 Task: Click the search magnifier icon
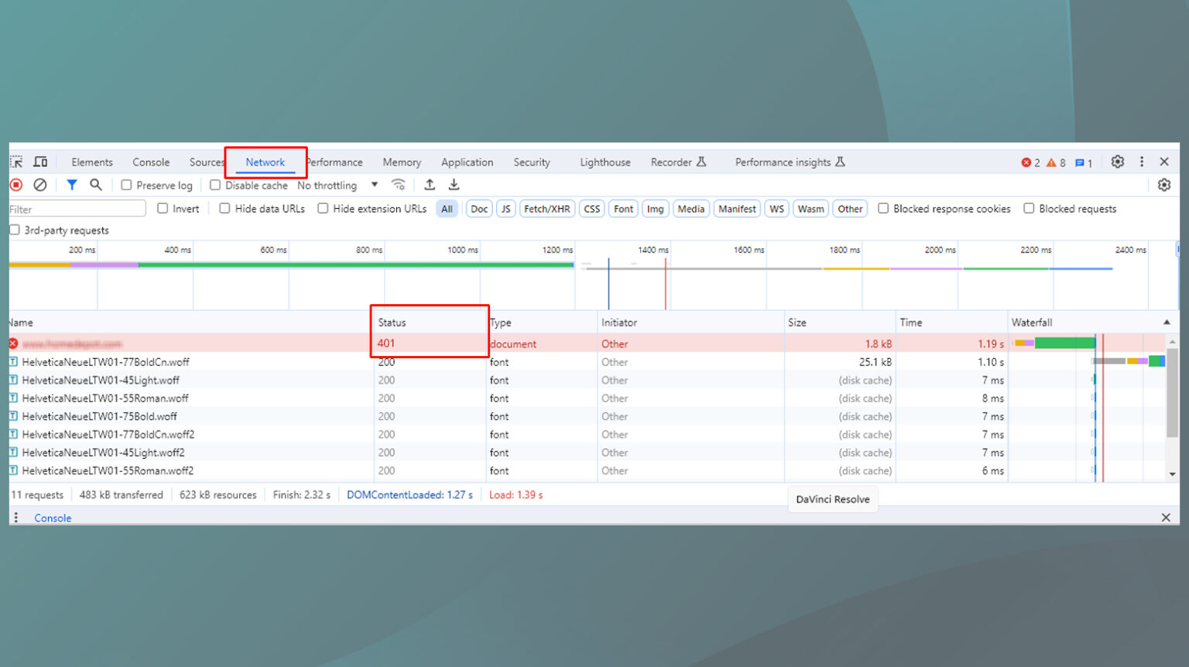pyautogui.click(x=95, y=185)
